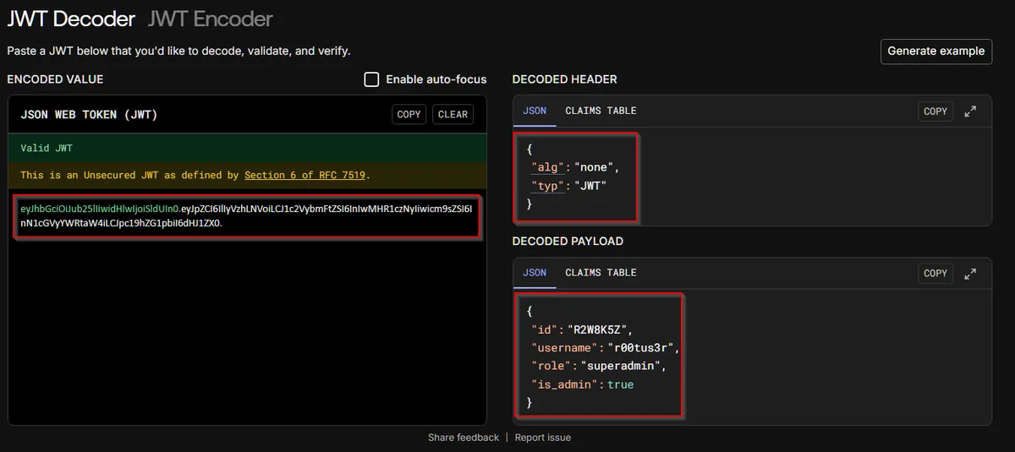Open Claims Table tab in Decoded Header
Image resolution: width=1015 pixels, height=452 pixels.
[x=601, y=111]
